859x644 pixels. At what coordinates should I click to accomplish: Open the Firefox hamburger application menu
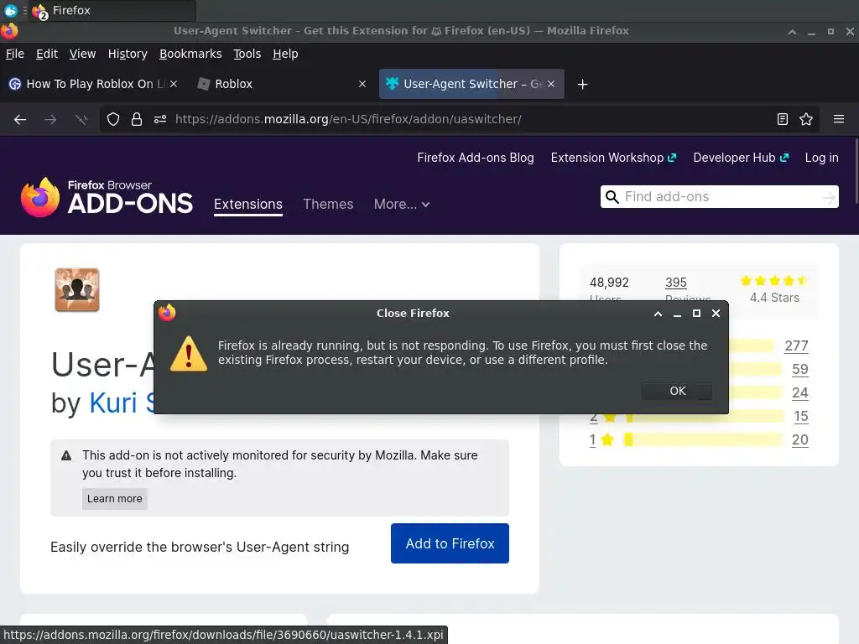[839, 119]
